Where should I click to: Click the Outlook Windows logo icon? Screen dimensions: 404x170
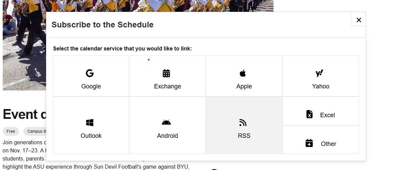click(x=89, y=123)
